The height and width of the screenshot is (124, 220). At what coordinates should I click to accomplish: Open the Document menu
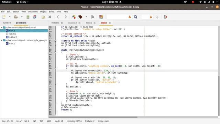tap(33, 12)
